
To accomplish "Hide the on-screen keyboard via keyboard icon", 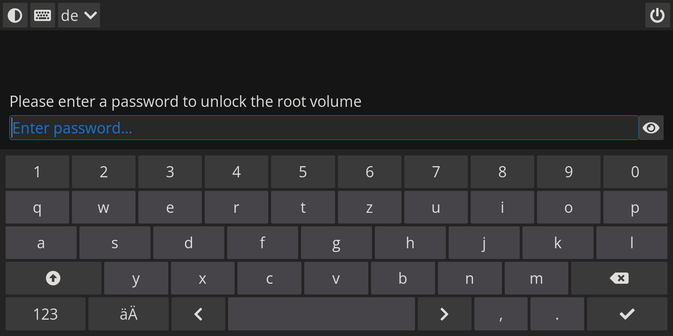I will (43, 15).
